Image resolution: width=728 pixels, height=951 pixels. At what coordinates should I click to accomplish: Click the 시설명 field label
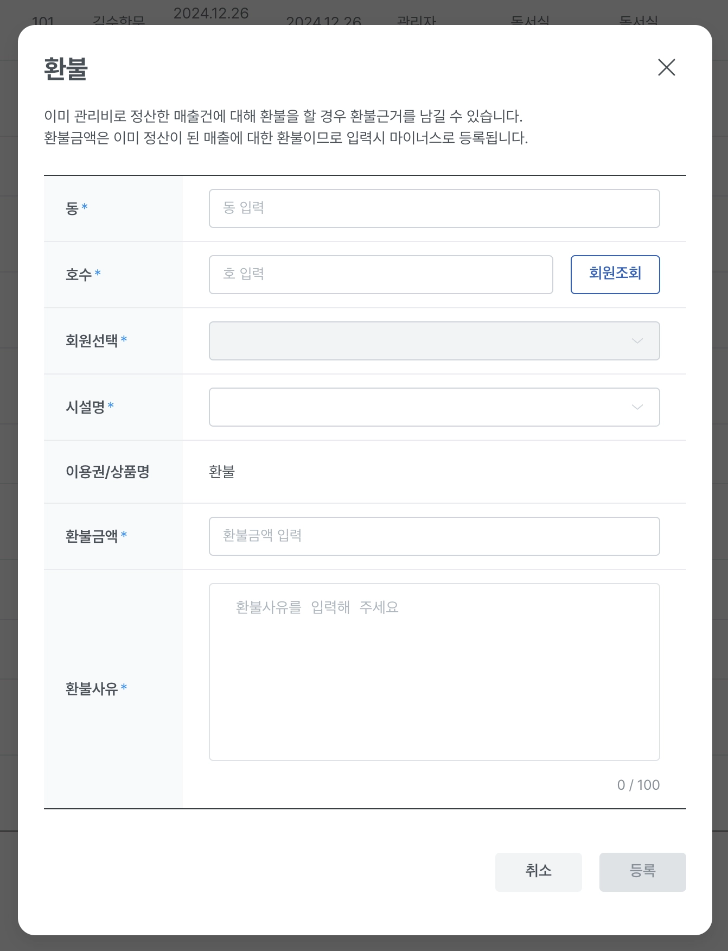pos(85,407)
